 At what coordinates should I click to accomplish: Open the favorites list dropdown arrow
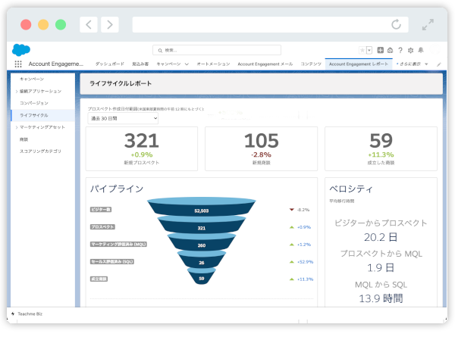369,51
